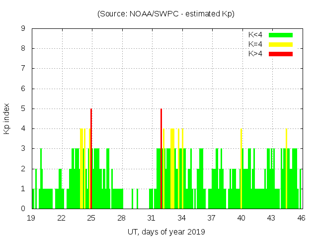Screen dimensions: 318x239
Task: Click the x-axis tick label 28
Action: pos(121,218)
